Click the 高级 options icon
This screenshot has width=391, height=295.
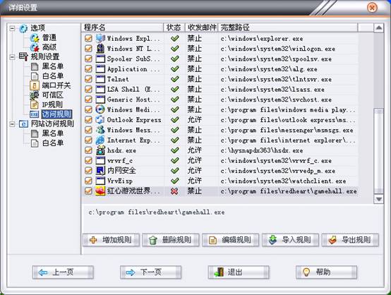[35, 47]
